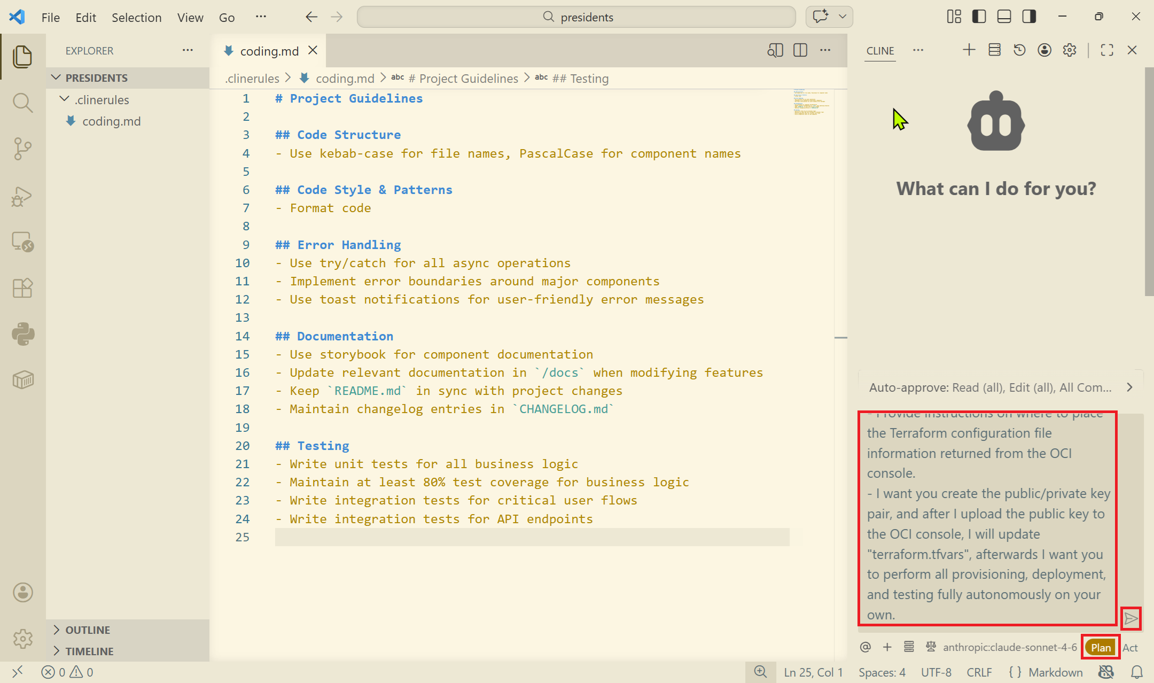The image size is (1154, 683).
Task: Open the Source Control view
Action: pyautogui.click(x=22, y=149)
